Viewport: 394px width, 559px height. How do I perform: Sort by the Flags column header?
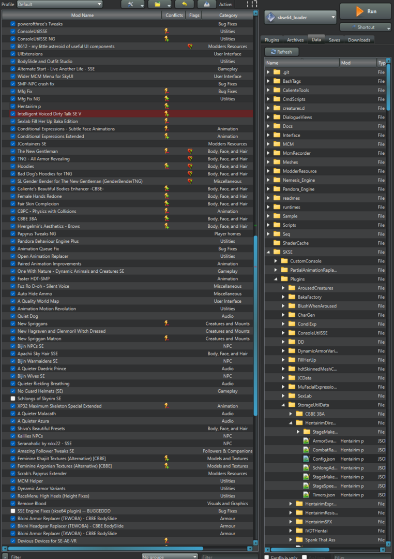point(194,16)
